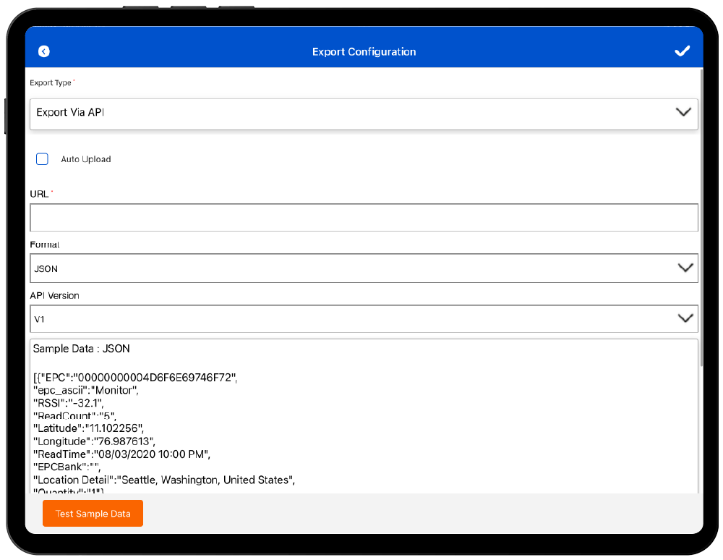Image resolution: width=723 pixels, height=560 pixels.
Task: Click the Export Configuration header title
Action: (364, 51)
